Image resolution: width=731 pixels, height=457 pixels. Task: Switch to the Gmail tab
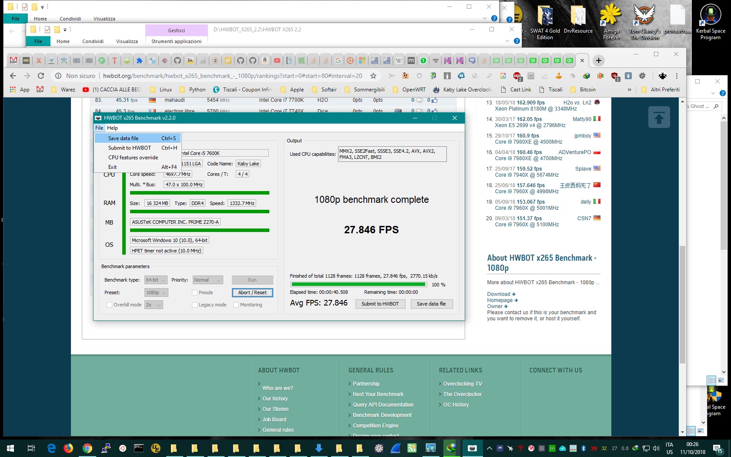13,60
